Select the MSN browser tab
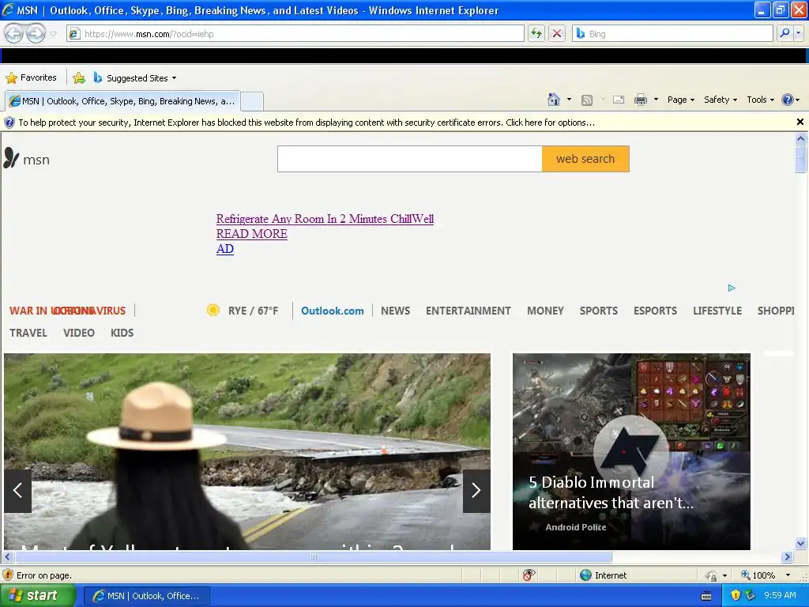809x607 pixels. click(122, 101)
